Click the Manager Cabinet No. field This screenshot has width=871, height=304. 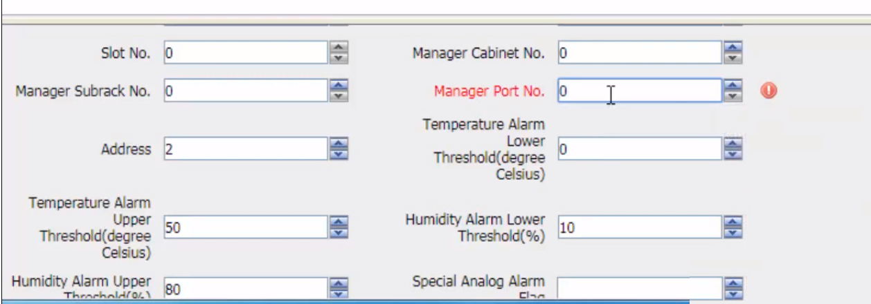coord(639,53)
